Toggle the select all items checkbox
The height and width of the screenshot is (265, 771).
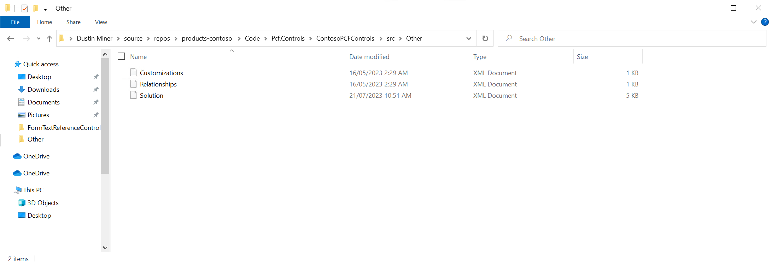click(121, 56)
